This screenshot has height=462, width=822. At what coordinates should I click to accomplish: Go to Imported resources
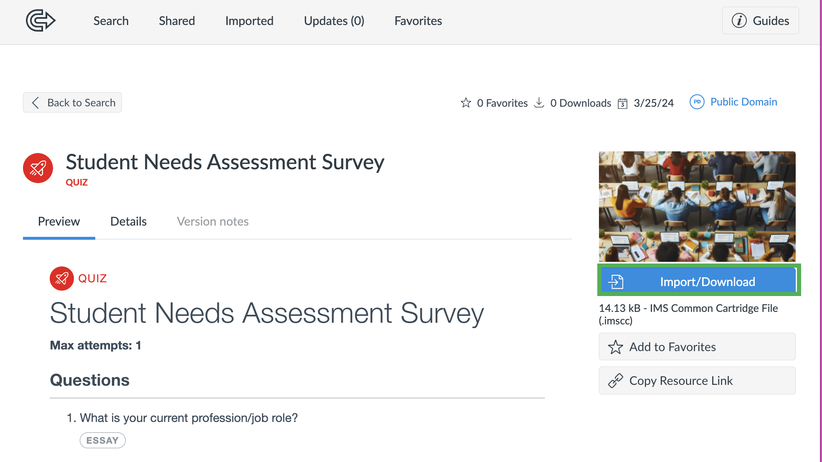click(249, 21)
